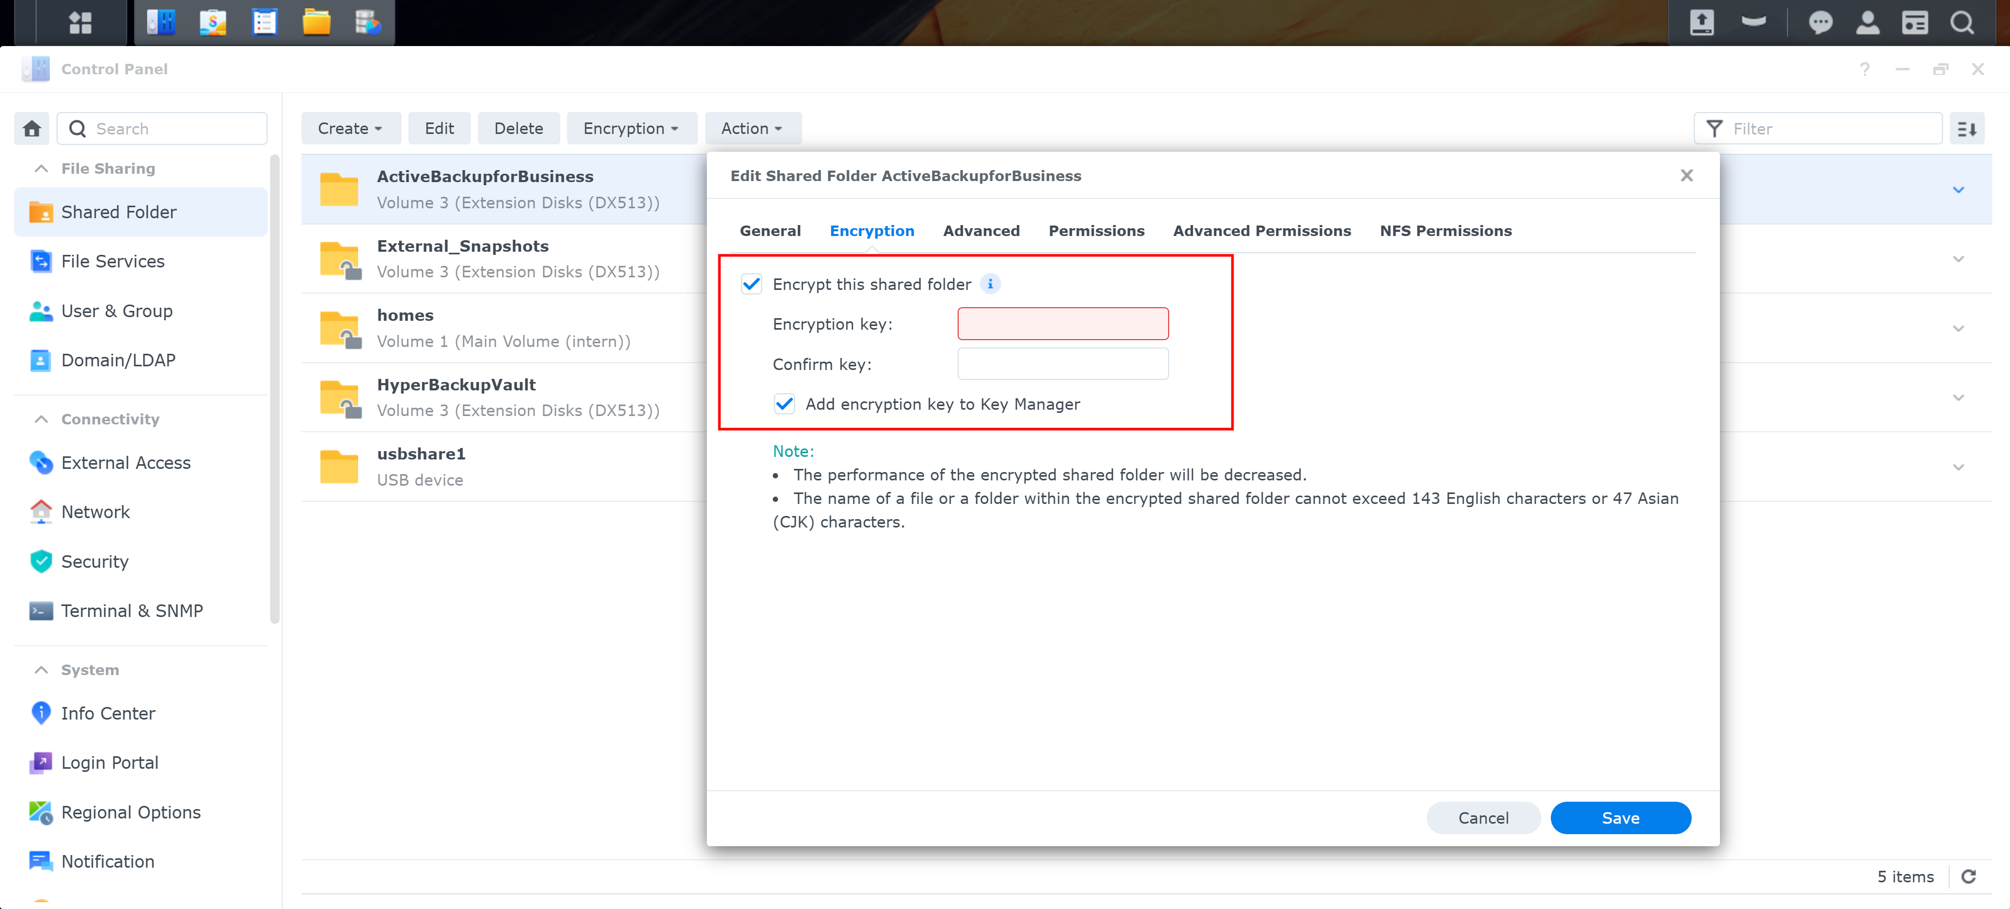Open the Action dropdown
The height and width of the screenshot is (909, 2010).
click(x=752, y=129)
